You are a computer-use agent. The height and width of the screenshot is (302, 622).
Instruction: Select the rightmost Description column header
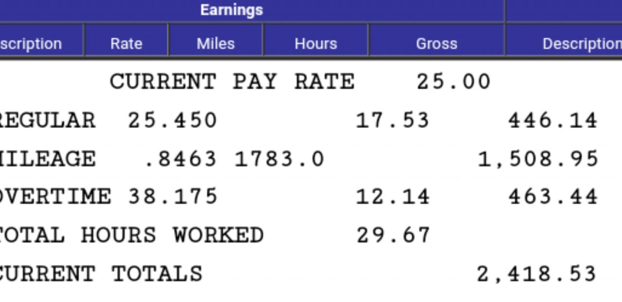click(x=581, y=44)
